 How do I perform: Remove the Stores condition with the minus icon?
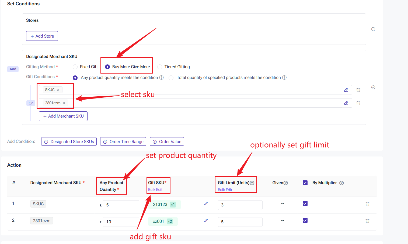373,29
